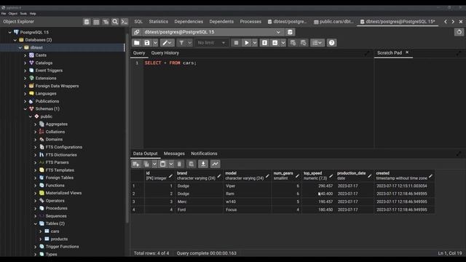Image resolution: width=466 pixels, height=262 pixels.
Task: Launch the PSQL Tool terminal icon
Action: point(125,22)
